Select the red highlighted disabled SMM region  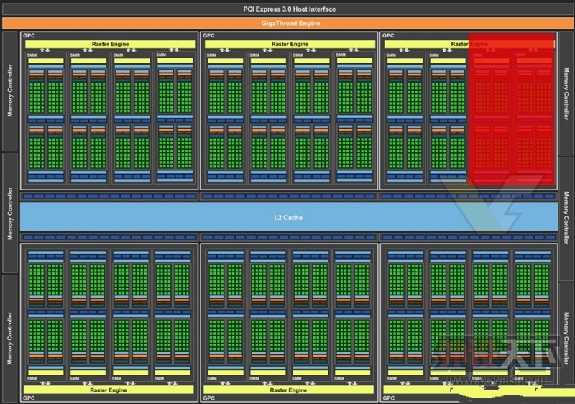(x=512, y=109)
